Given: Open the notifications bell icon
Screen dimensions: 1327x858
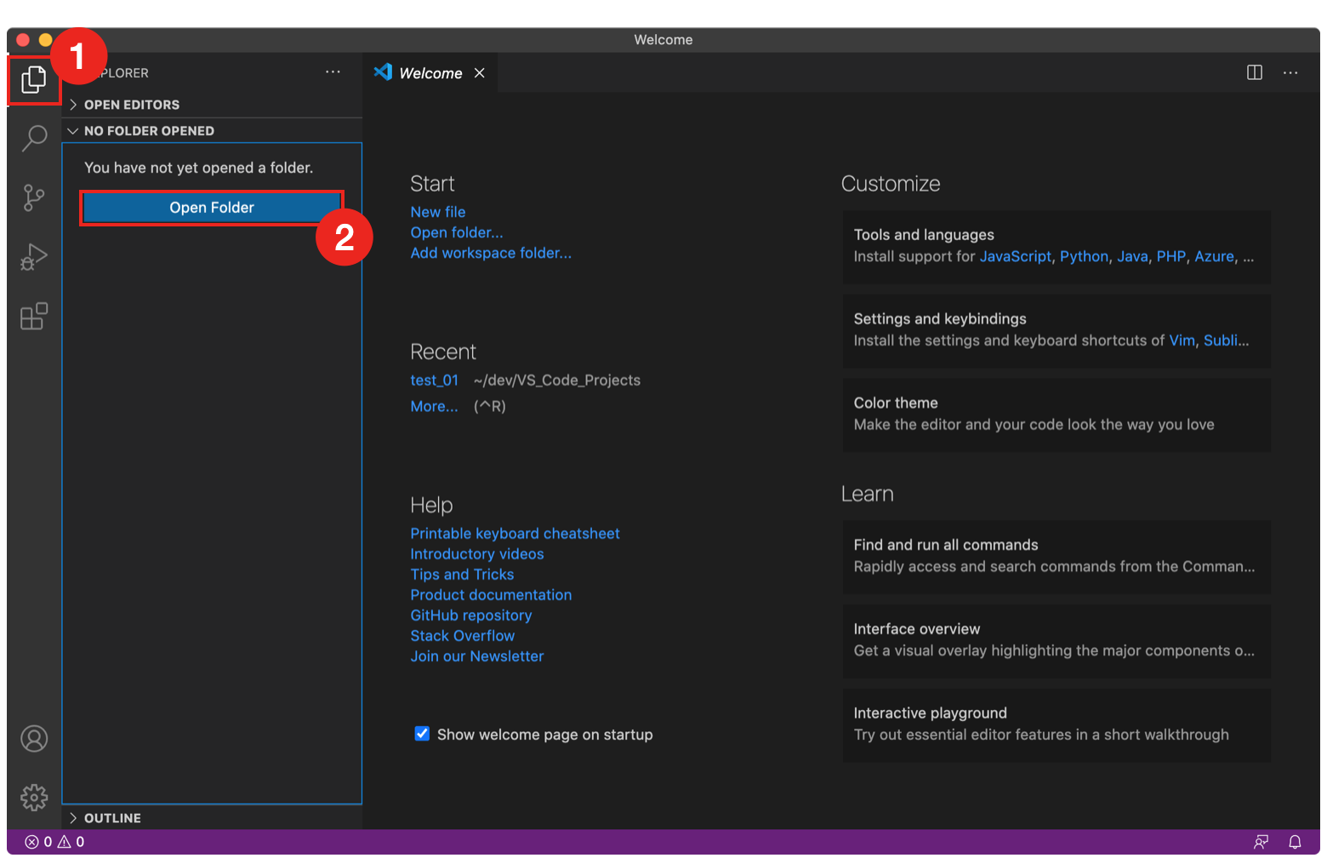Looking at the screenshot, I should pos(1295,842).
